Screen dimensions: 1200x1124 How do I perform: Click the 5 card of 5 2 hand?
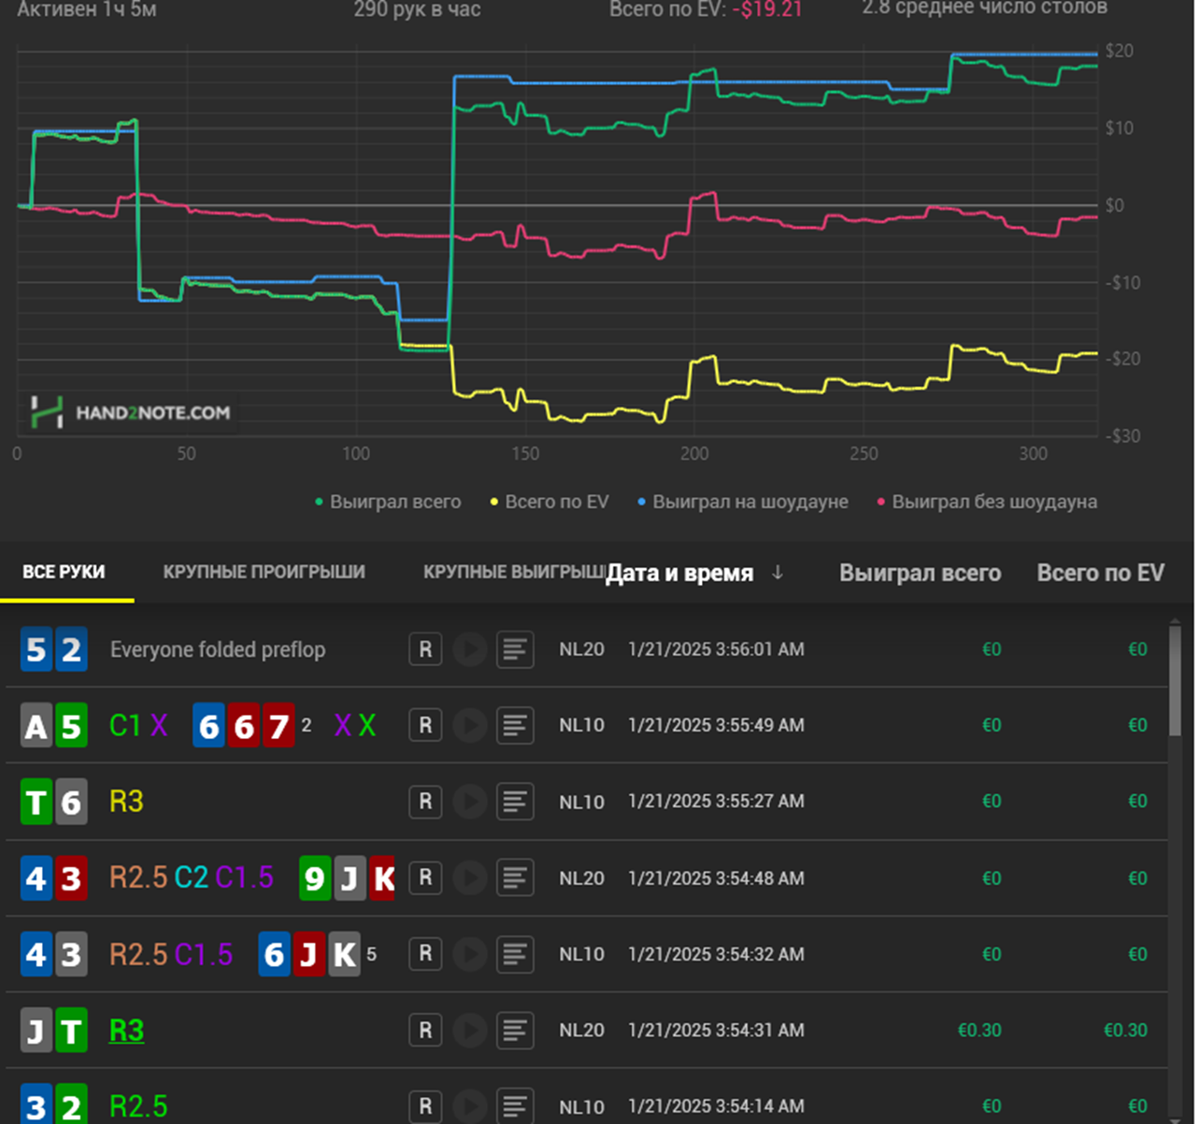36,649
